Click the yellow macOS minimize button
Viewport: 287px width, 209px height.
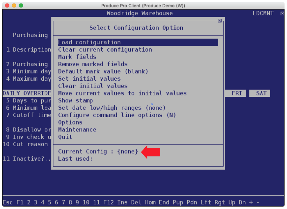(14, 6)
